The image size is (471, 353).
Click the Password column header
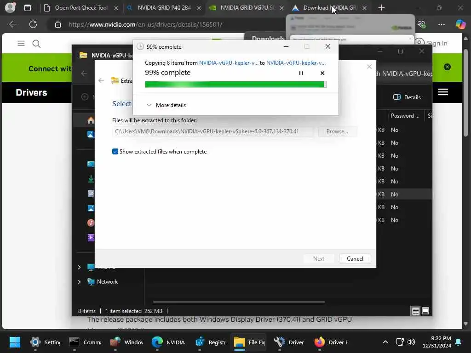coord(405,116)
